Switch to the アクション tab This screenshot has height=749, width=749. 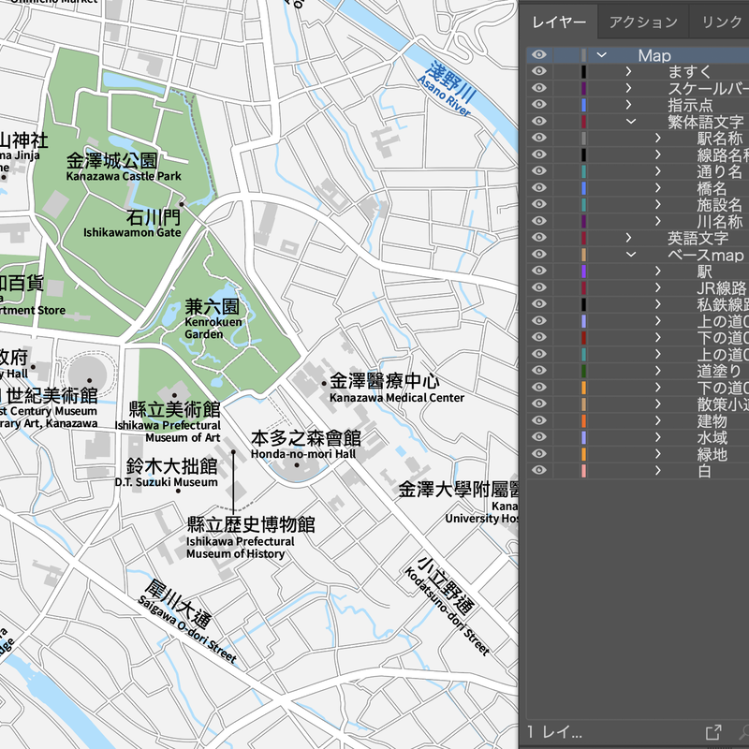pos(642,22)
